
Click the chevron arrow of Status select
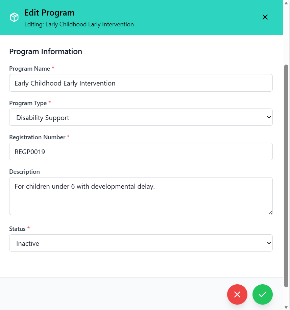(269, 243)
